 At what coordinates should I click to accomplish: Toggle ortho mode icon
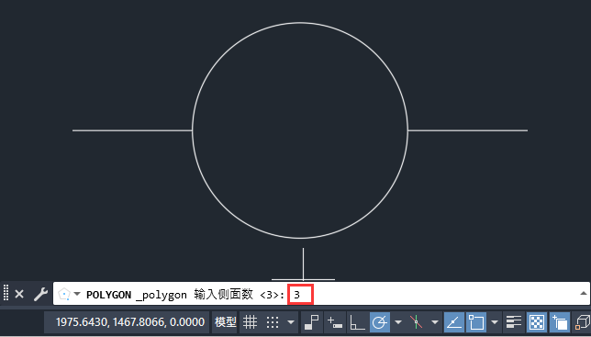tap(357, 322)
